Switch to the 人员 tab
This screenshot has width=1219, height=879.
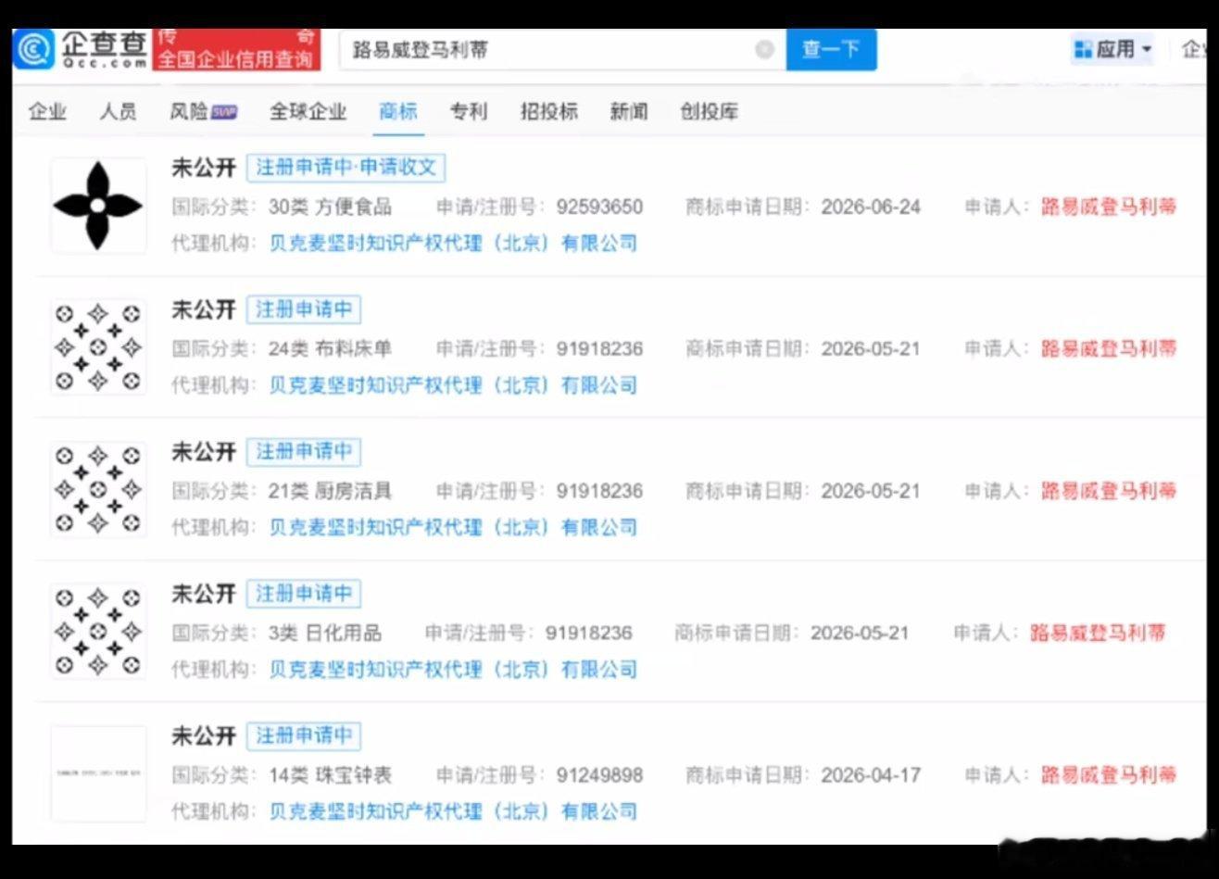coord(118,112)
